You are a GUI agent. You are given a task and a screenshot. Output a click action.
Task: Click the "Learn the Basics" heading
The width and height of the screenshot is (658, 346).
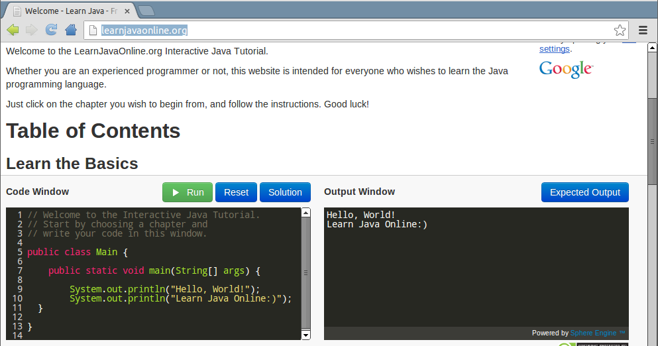(72, 164)
